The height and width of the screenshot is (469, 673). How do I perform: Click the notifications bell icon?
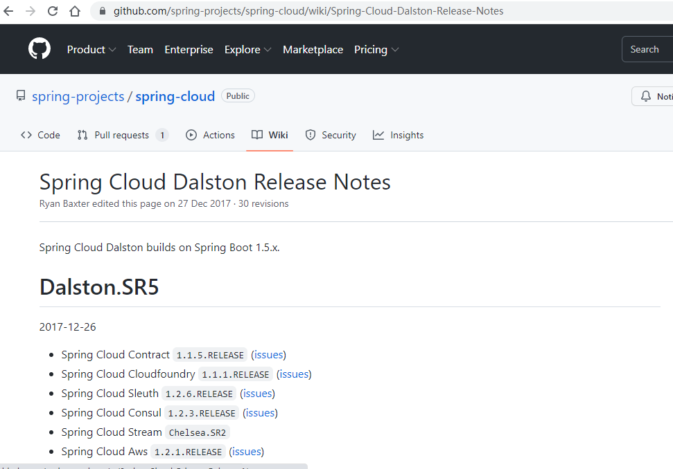click(x=646, y=96)
